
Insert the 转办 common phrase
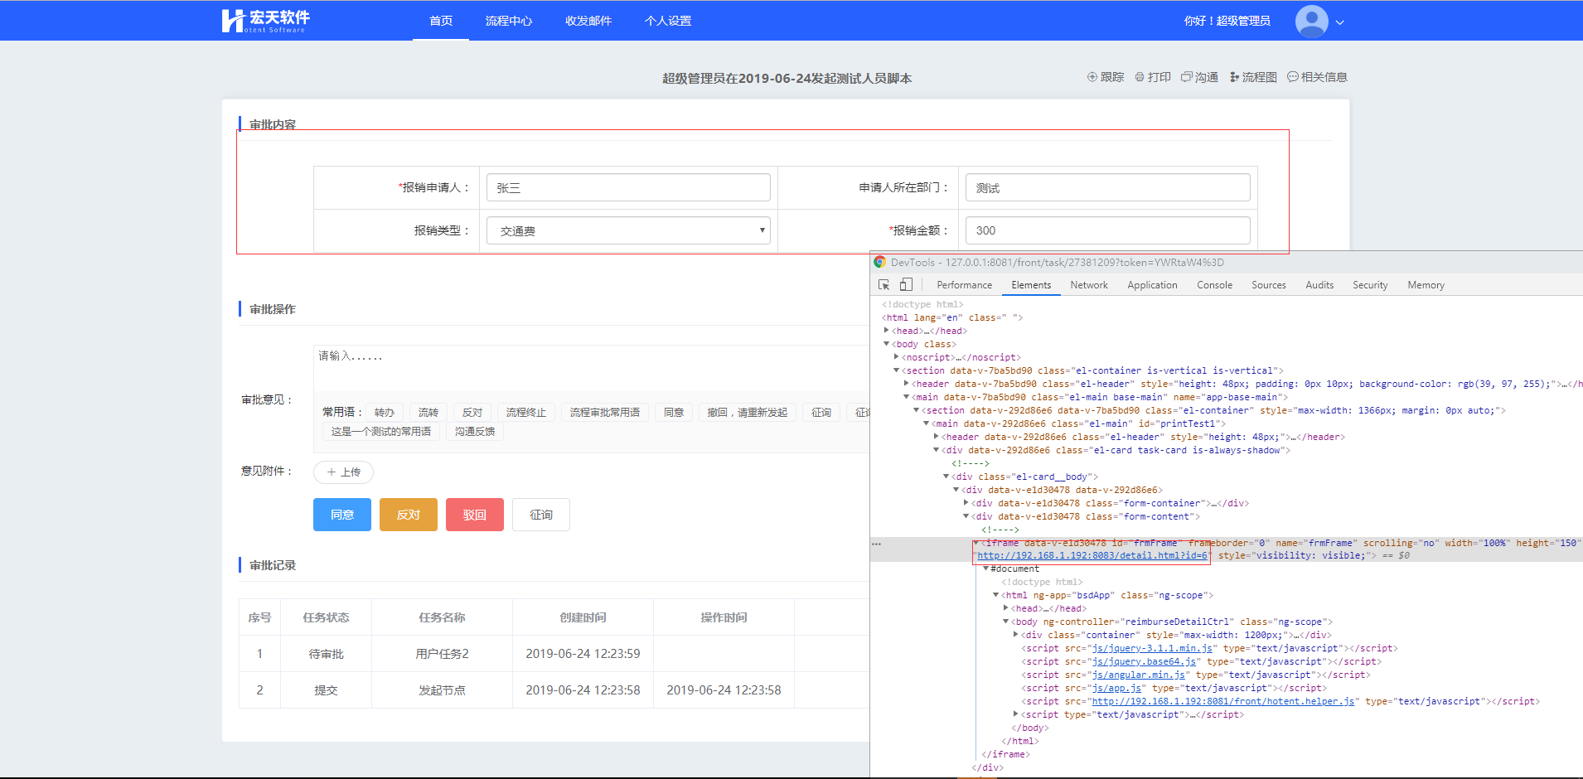pos(385,412)
